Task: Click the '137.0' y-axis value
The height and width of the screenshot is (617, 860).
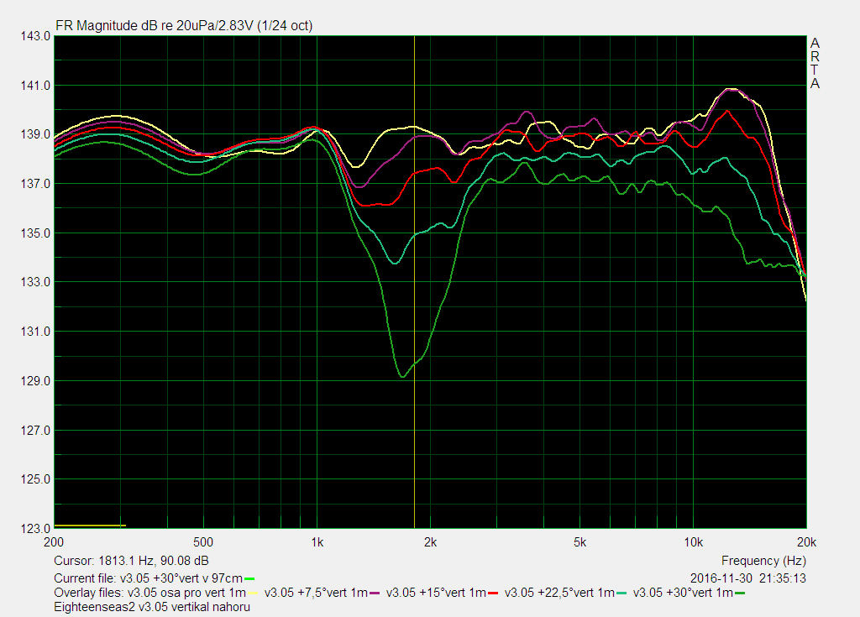Action: pos(35,184)
